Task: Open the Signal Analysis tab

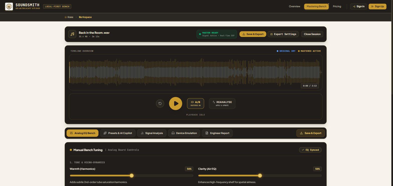Action: [152, 133]
